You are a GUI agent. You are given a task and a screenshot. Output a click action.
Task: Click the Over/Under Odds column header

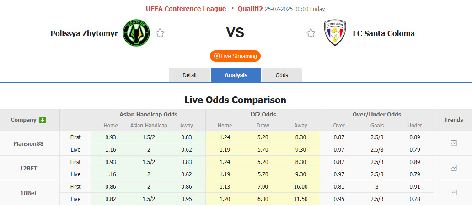coord(376,115)
